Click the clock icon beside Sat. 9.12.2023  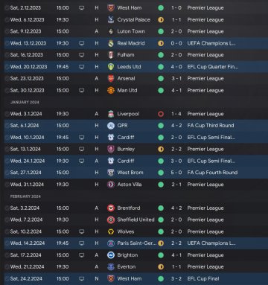7,31
